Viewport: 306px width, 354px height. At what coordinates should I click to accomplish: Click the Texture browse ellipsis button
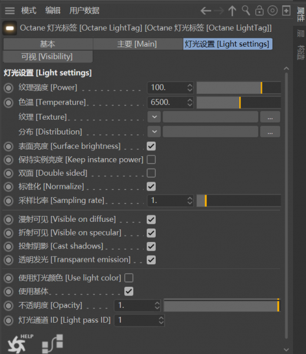270,117
